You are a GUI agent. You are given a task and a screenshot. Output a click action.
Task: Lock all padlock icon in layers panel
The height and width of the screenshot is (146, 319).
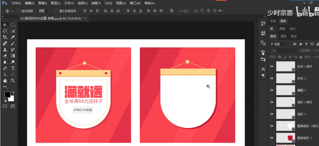coord(301,57)
